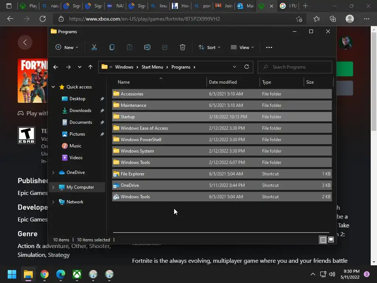Select Music in the navigation pane
377x283 pixels.
pyautogui.click(x=75, y=146)
